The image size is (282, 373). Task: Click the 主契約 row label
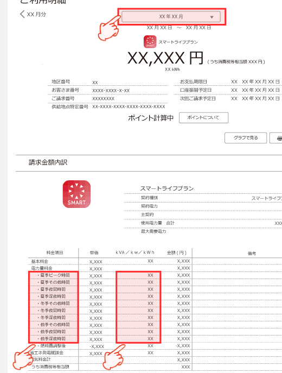(x=147, y=214)
